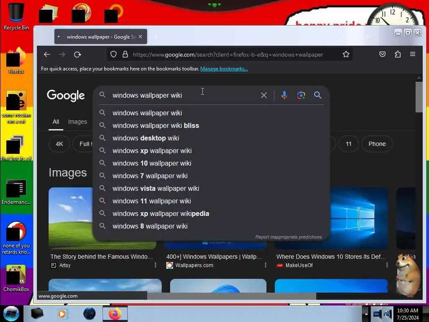The height and width of the screenshot is (322, 429).
Task: Submit search with the magnifying glass button
Action: (x=318, y=95)
